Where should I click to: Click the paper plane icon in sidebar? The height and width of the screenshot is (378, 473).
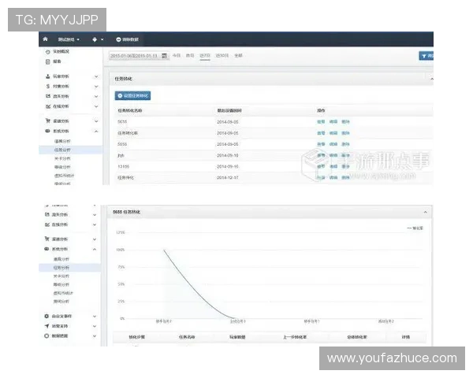47,326
